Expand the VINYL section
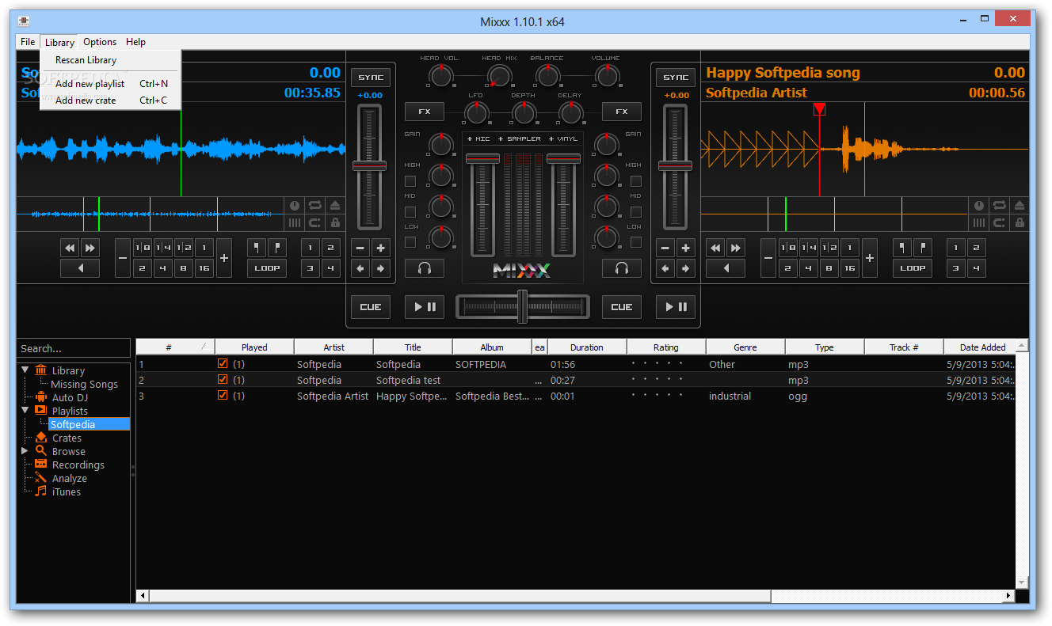 coord(563,138)
